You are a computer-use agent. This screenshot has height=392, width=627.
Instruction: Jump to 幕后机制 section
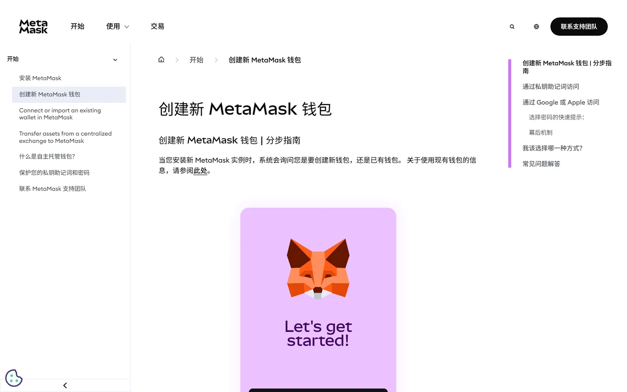(541, 133)
